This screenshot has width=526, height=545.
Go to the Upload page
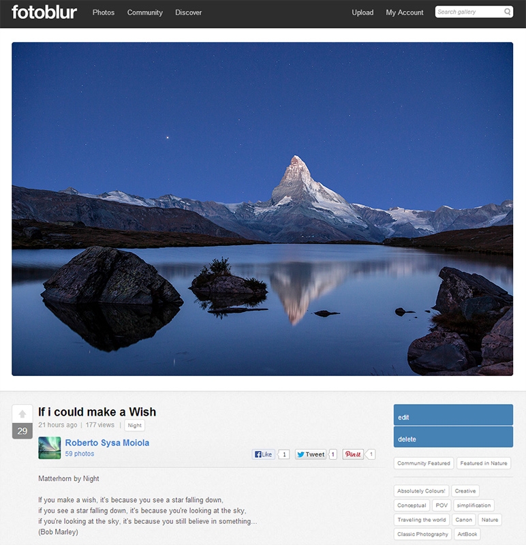pyautogui.click(x=362, y=12)
